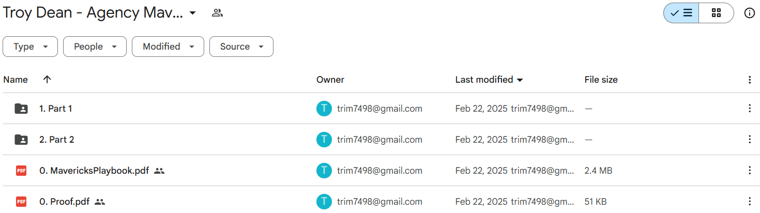This screenshot has height=213, width=760.
Task: Open the 1. Part 1 folder
Action: (56, 109)
